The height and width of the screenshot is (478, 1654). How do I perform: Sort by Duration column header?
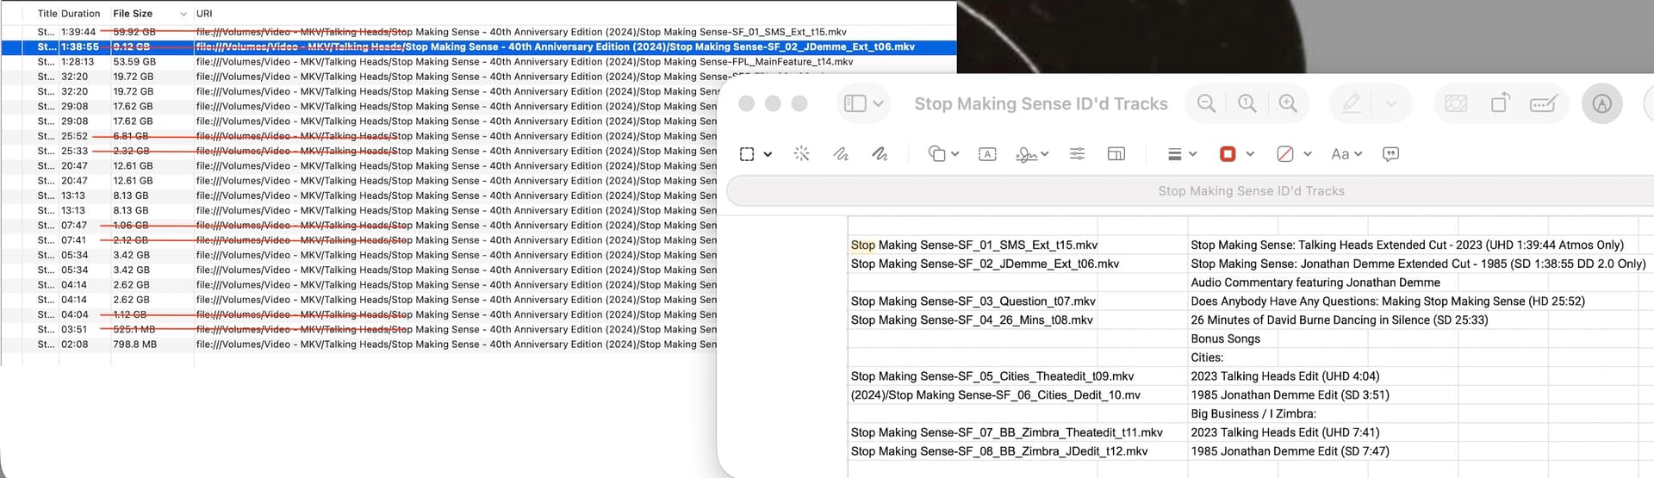click(81, 14)
